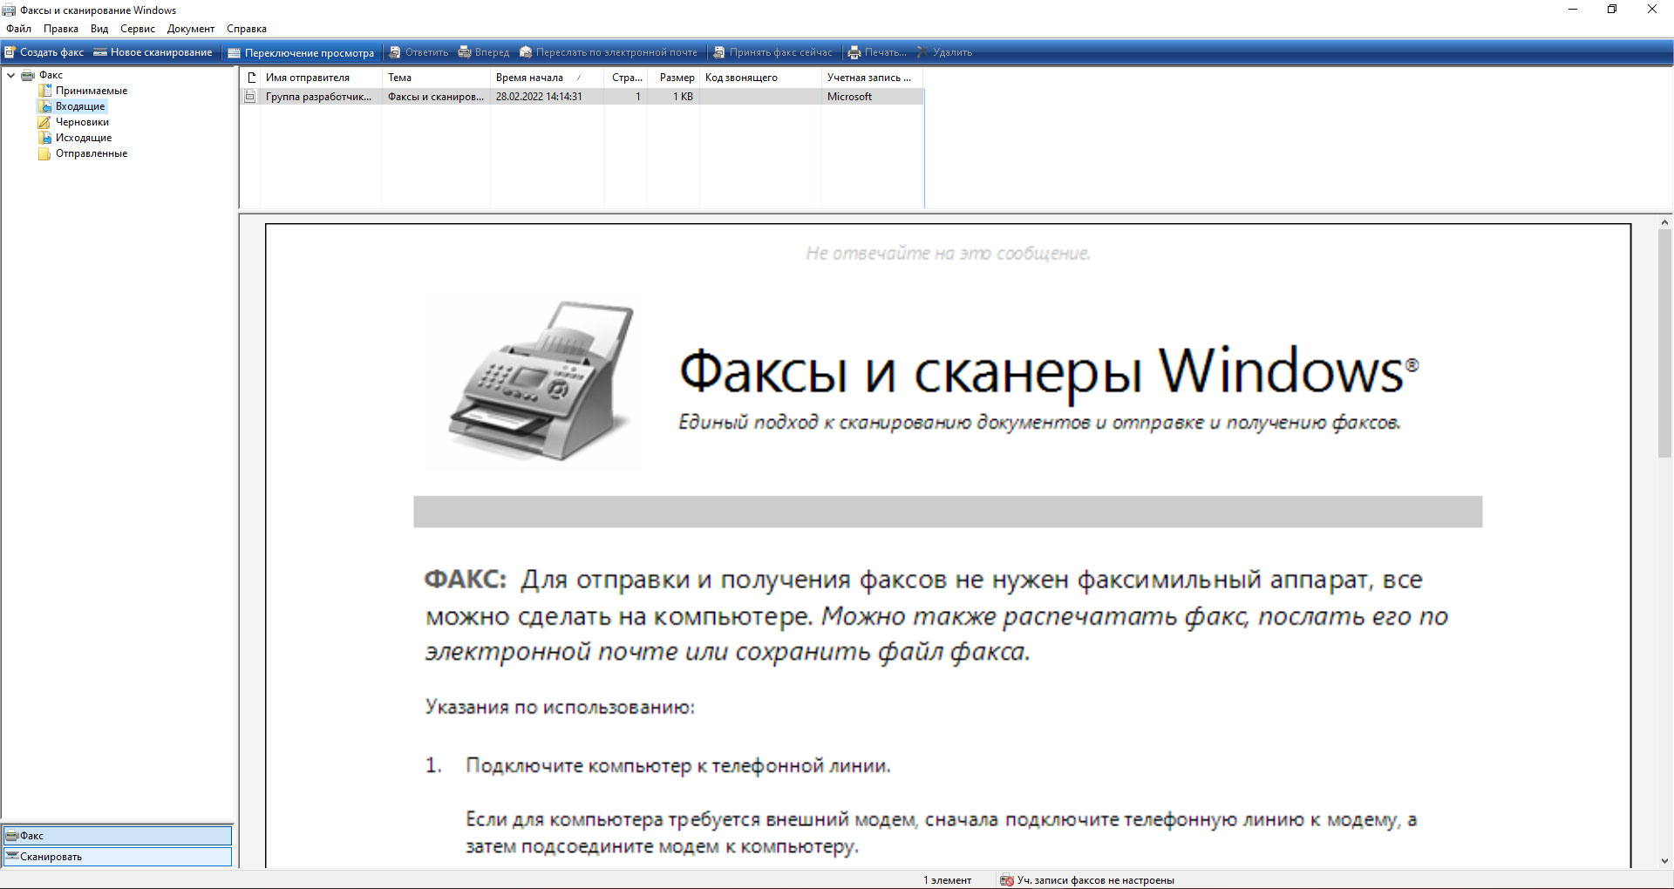Select the Факс root fax machine icon
The height and width of the screenshot is (889, 1674).
28,75
